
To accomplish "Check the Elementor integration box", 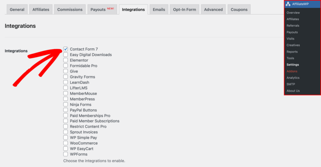I will [66, 60].
